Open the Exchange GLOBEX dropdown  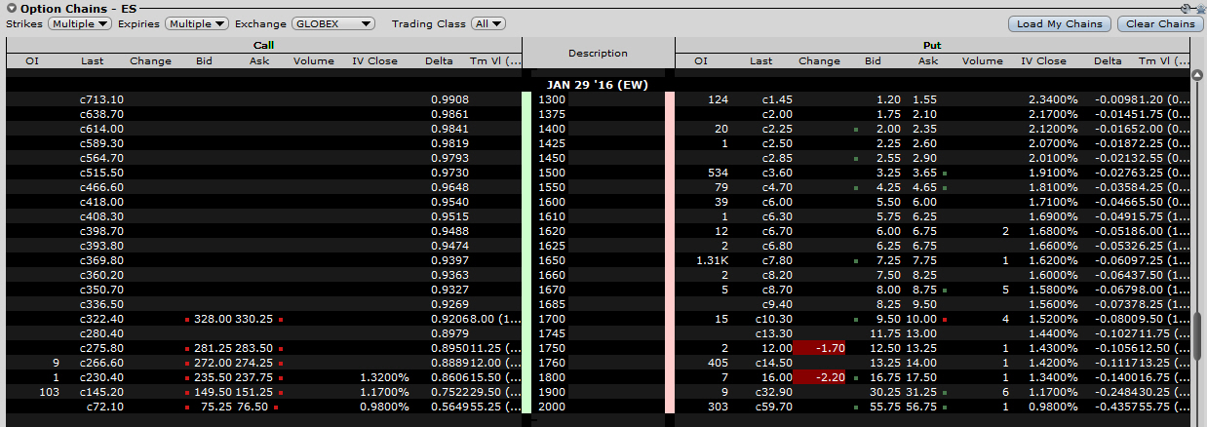[333, 23]
